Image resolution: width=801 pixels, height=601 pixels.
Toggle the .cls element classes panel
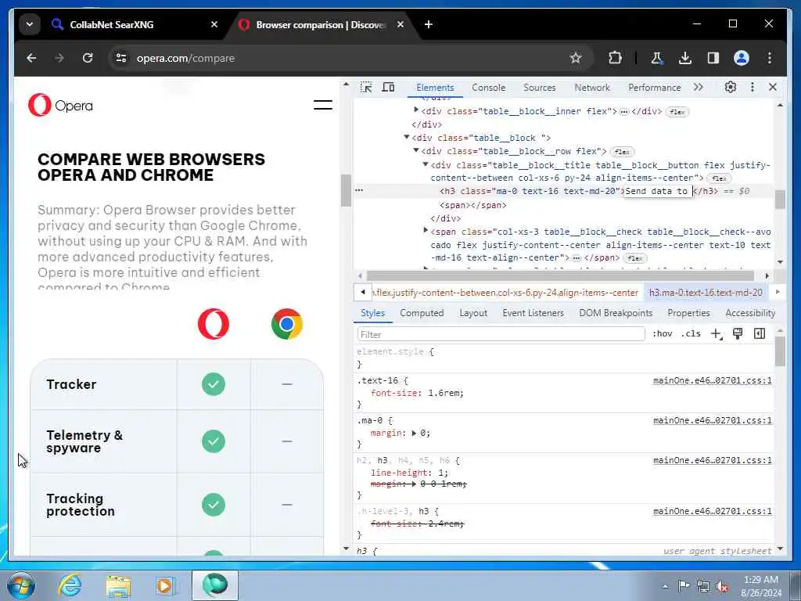click(x=691, y=333)
